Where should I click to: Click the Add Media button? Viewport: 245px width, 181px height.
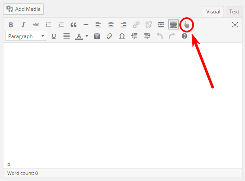coord(23,9)
